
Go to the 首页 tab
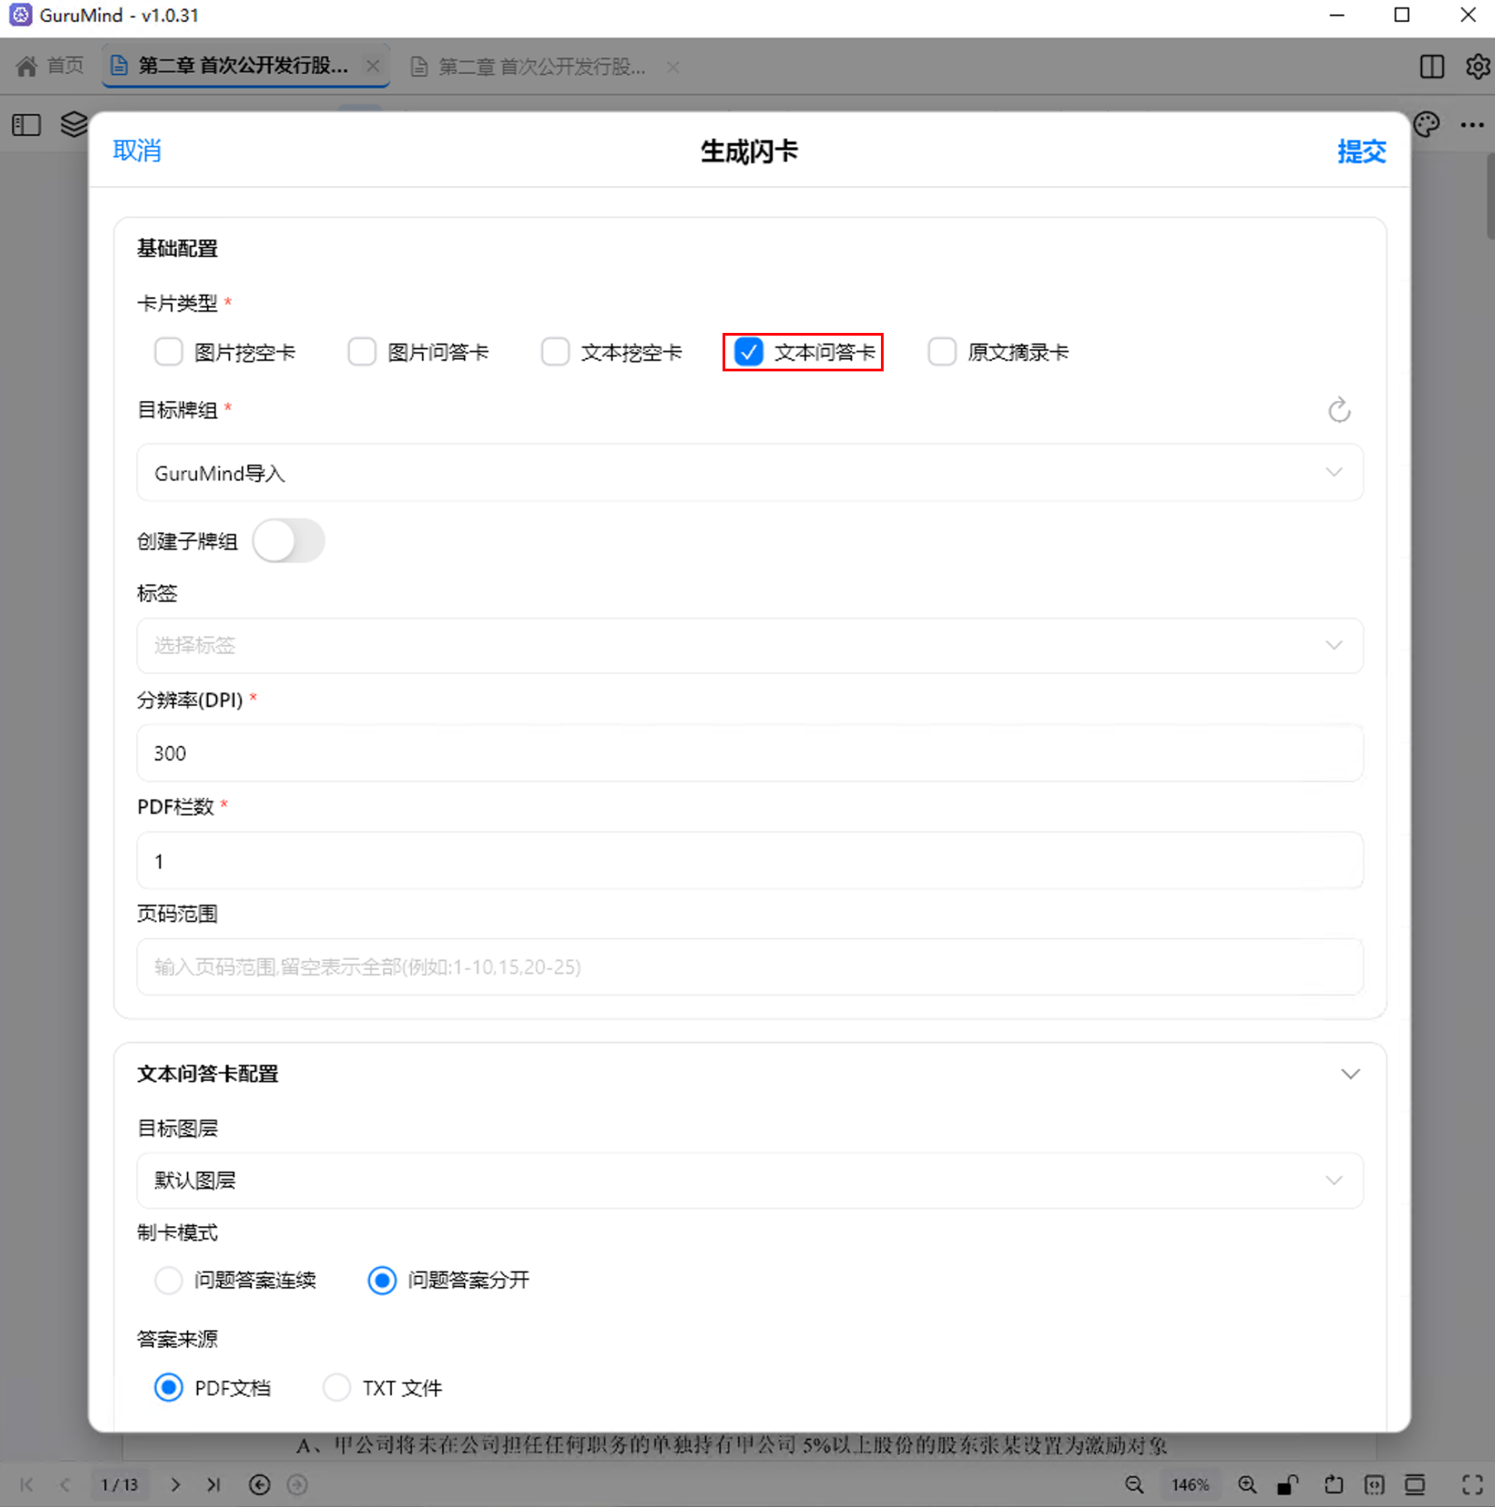(50, 66)
